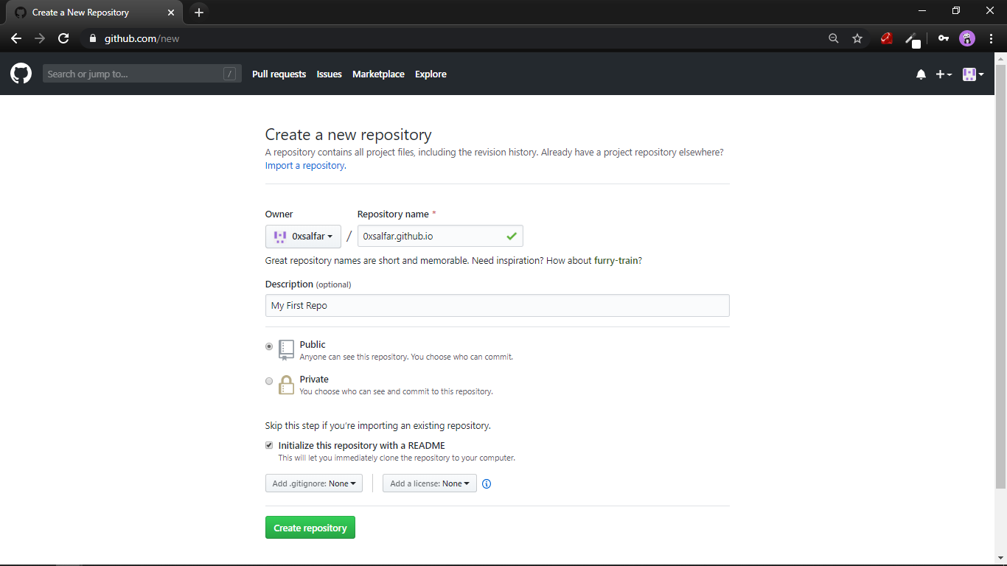This screenshot has height=566, width=1007.
Task: Click the browser back arrow
Action: coord(16,38)
